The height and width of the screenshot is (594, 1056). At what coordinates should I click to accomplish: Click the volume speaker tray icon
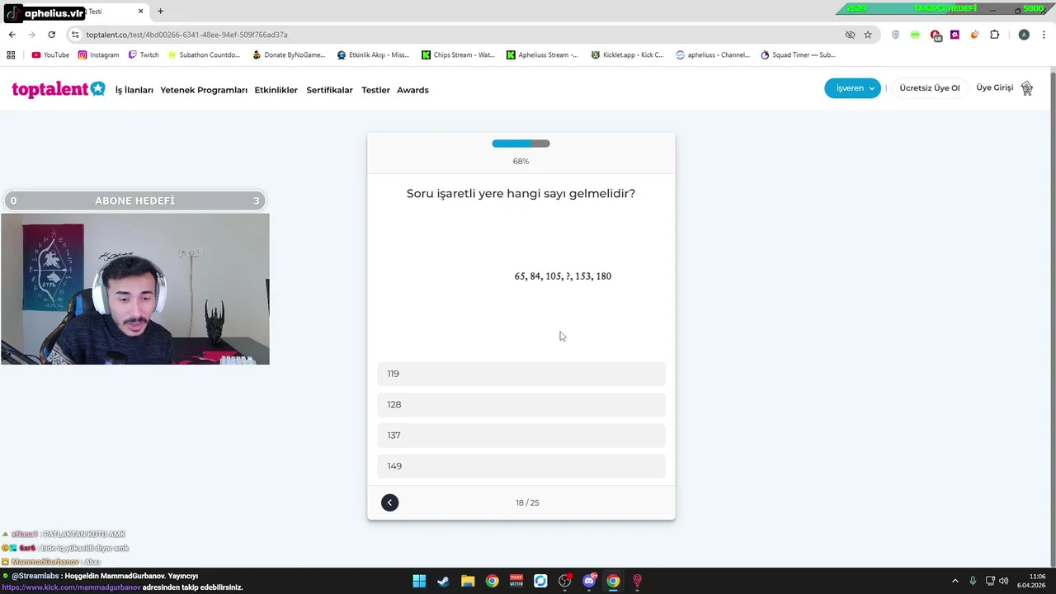tap(1004, 581)
